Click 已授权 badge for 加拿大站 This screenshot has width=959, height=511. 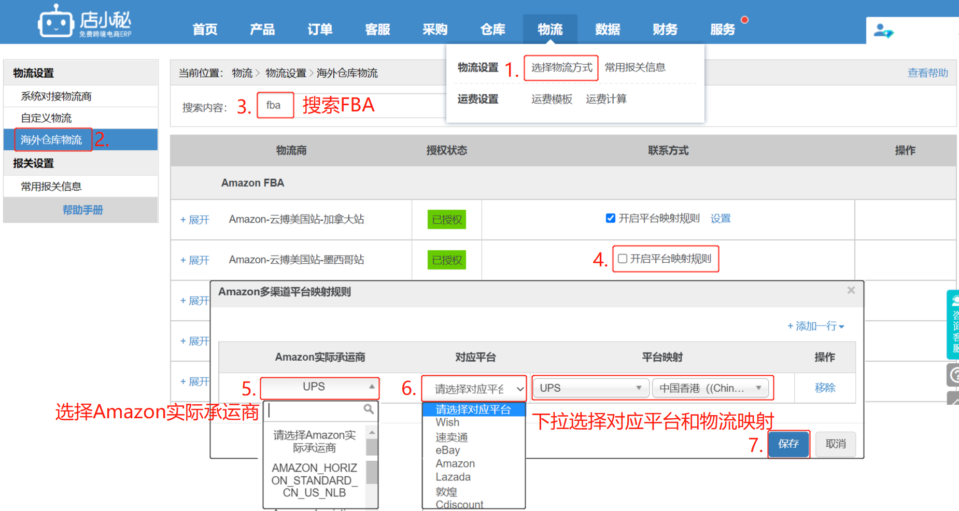pyautogui.click(x=447, y=219)
